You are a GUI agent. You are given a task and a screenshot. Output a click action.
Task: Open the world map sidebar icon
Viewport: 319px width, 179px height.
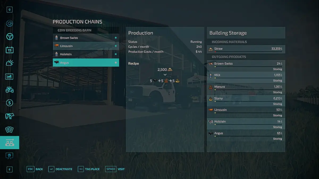coord(10,23)
